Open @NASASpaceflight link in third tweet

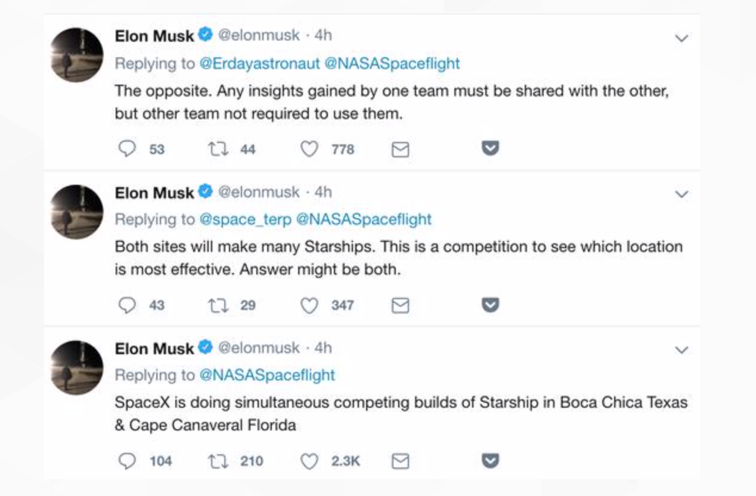[x=266, y=375]
